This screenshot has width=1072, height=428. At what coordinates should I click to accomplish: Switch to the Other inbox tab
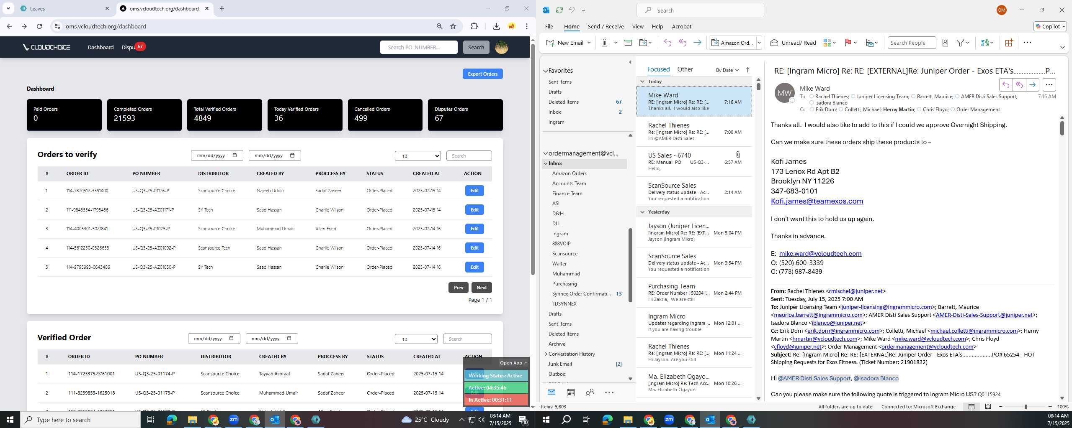coord(685,69)
